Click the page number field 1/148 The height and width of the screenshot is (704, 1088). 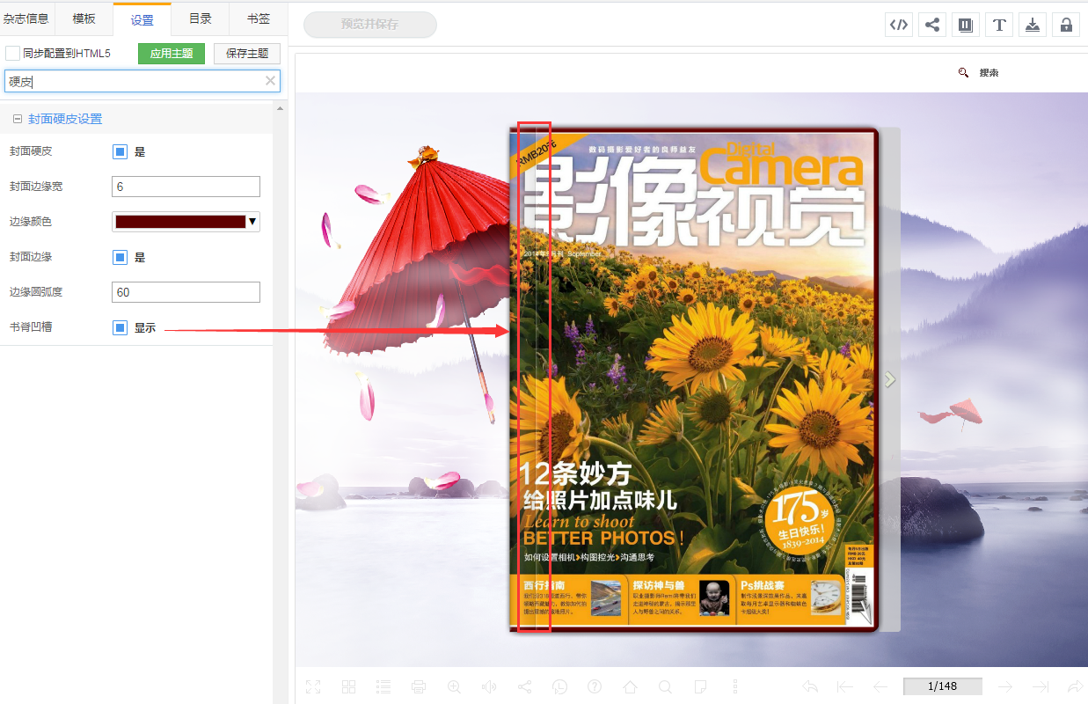[943, 686]
